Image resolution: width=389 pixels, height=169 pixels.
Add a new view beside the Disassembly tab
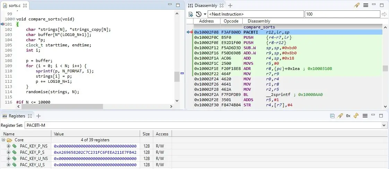pyautogui.click(x=230, y=6)
